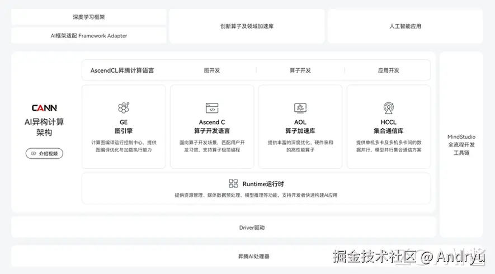Click Ascend C 算子开发语言 title

212,126
